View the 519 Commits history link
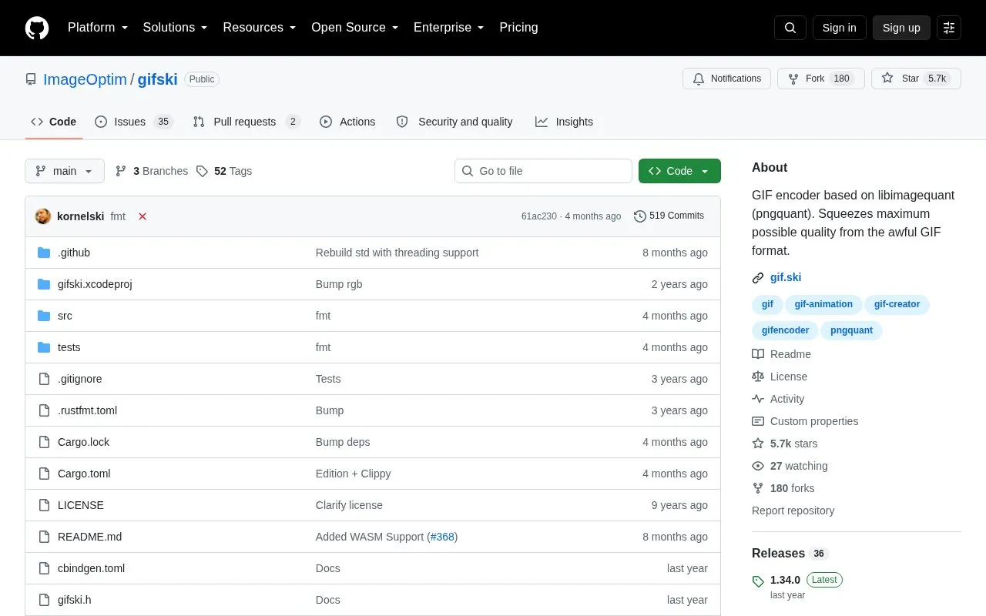 669,216
